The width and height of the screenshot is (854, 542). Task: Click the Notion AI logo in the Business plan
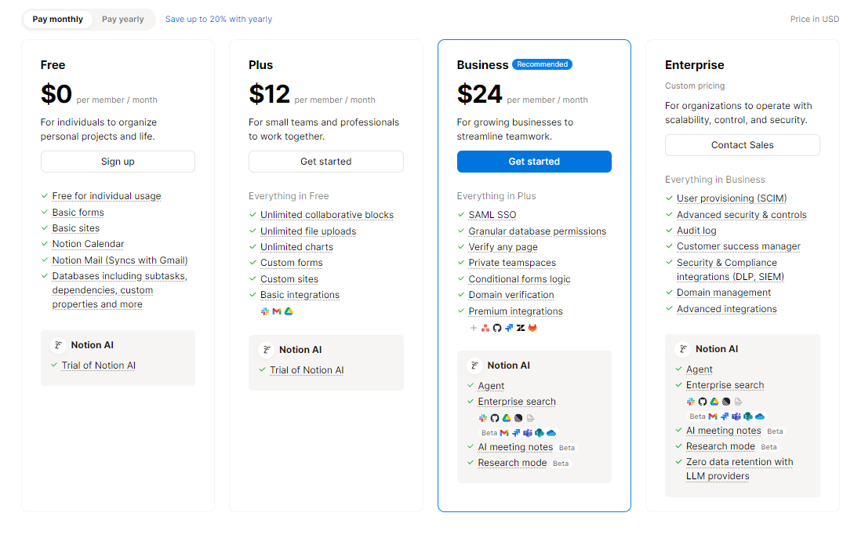click(x=474, y=366)
